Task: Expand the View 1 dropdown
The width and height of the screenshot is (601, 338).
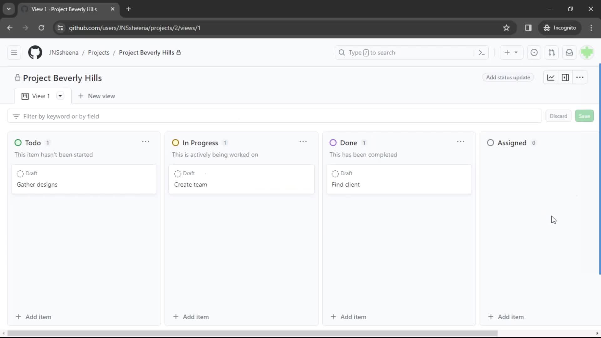Action: [60, 96]
